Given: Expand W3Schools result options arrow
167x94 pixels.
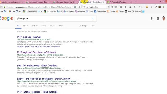Looking at the screenshot, I should point(64,55).
